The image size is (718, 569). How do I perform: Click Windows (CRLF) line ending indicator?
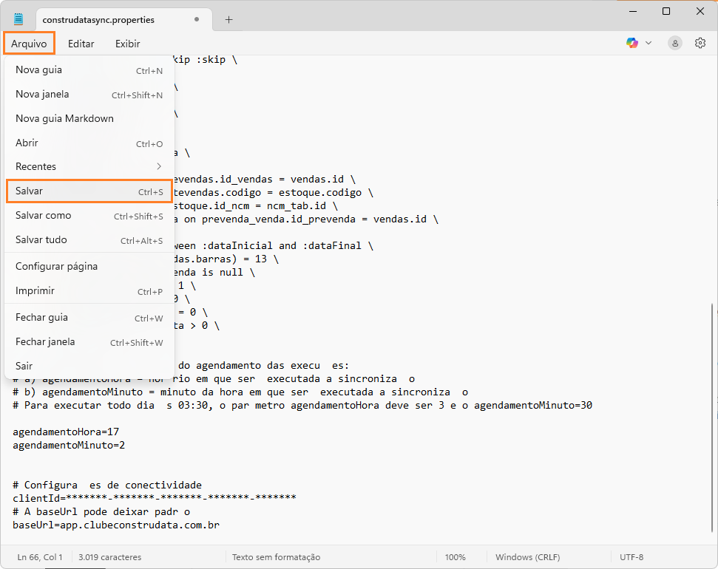pos(527,557)
